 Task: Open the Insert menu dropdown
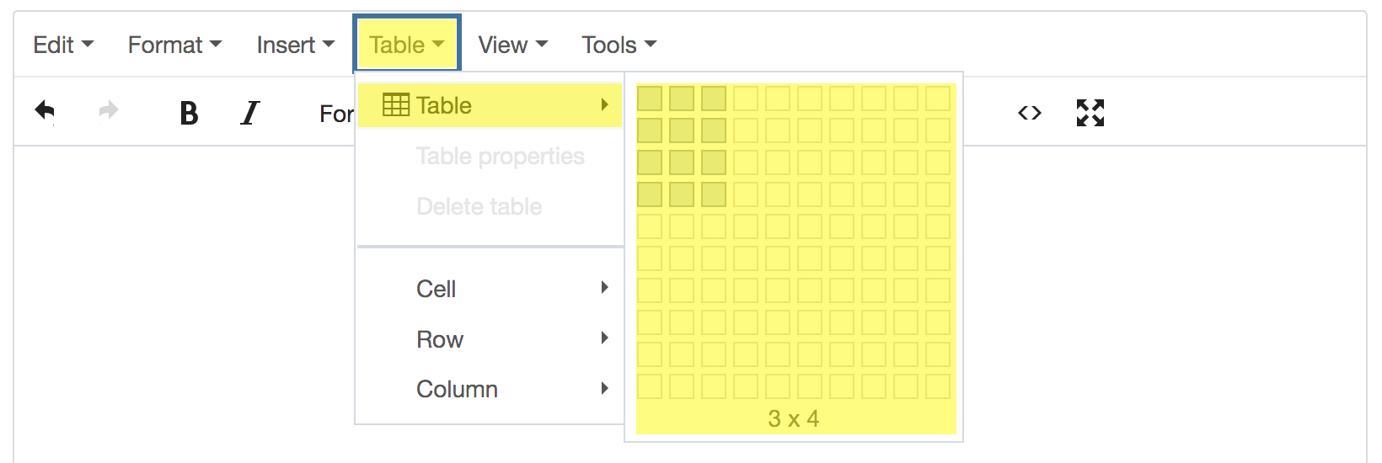296,45
